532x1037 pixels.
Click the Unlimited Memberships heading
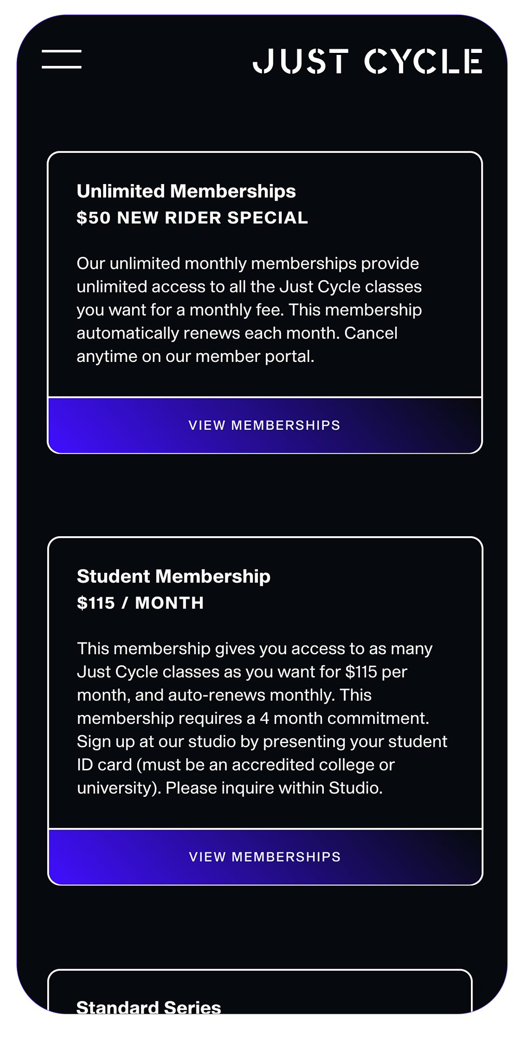[x=186, y=191]
